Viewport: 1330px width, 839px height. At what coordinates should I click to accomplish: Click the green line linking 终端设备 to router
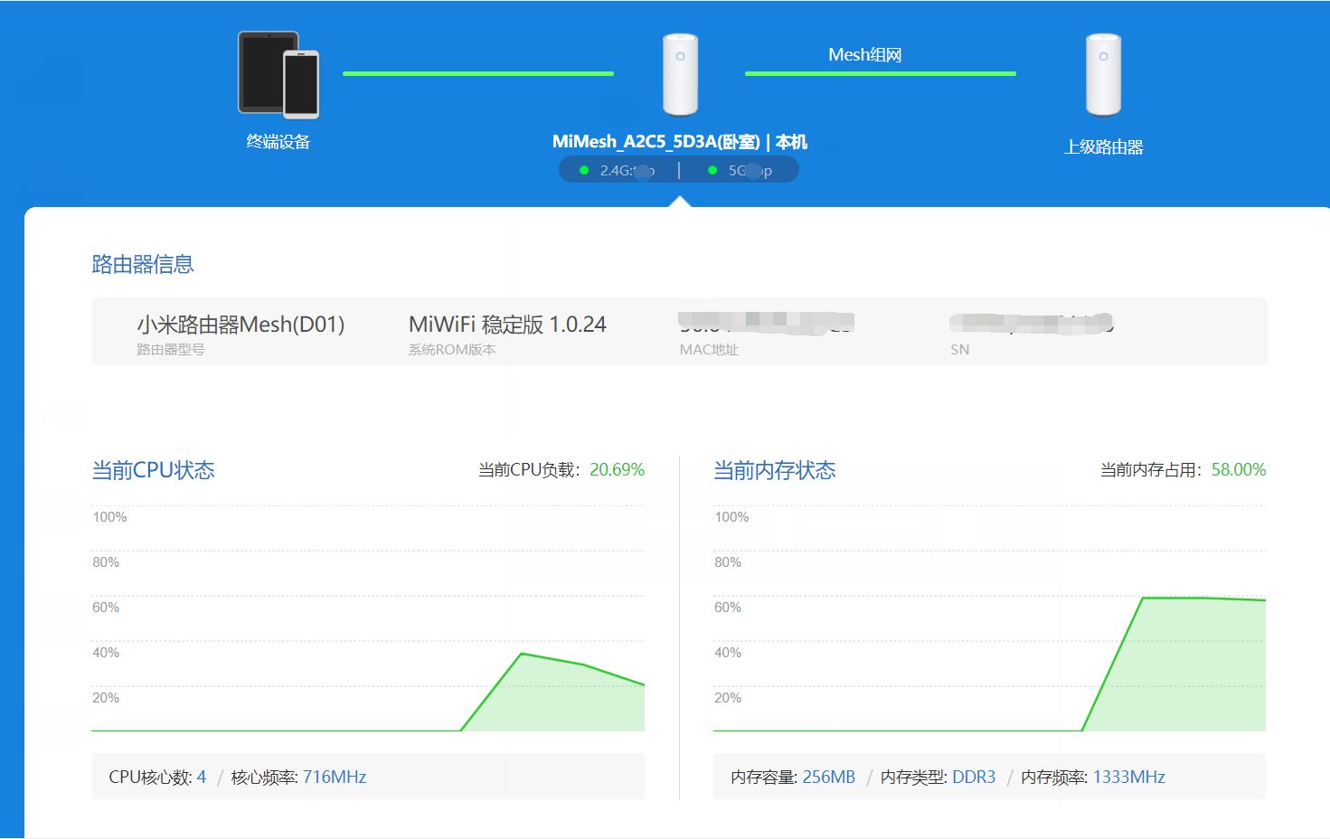(x=477, y=73)
